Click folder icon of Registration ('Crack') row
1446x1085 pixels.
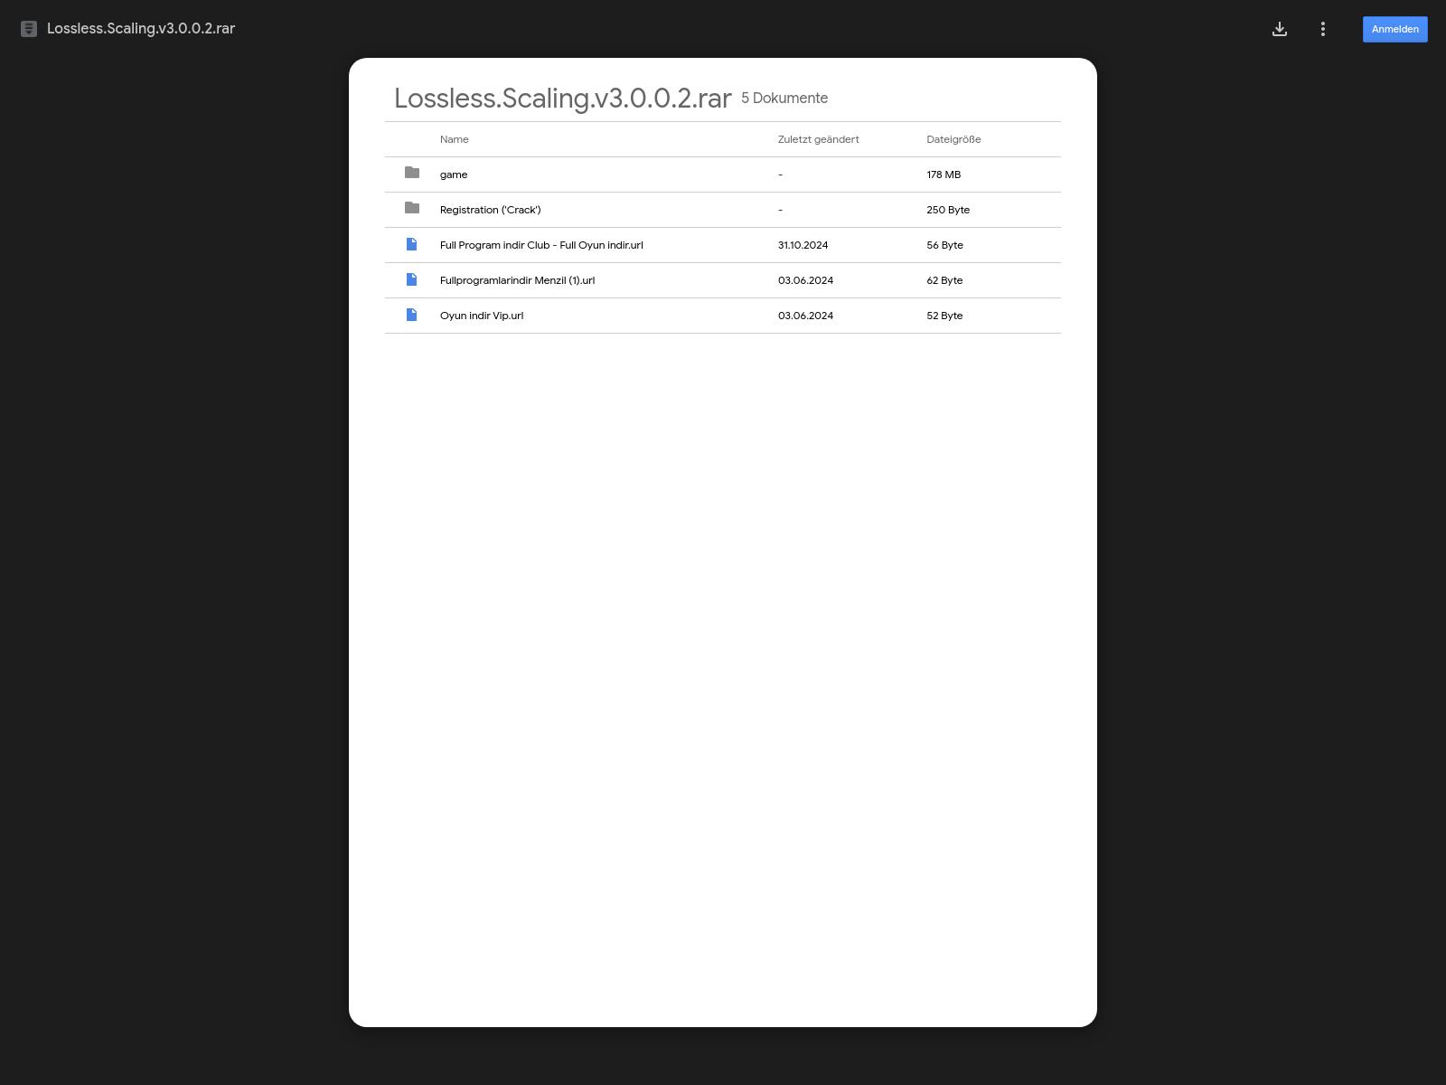412,208
